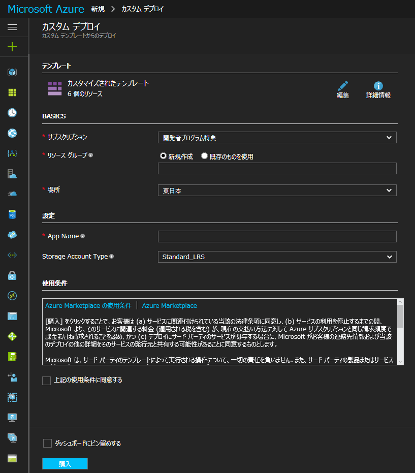Open Load balancers green diamond icon
The image size is (415, 473).
coord(12,336)
